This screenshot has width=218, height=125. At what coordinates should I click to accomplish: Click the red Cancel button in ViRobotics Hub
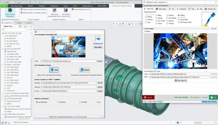pos(148,97)
